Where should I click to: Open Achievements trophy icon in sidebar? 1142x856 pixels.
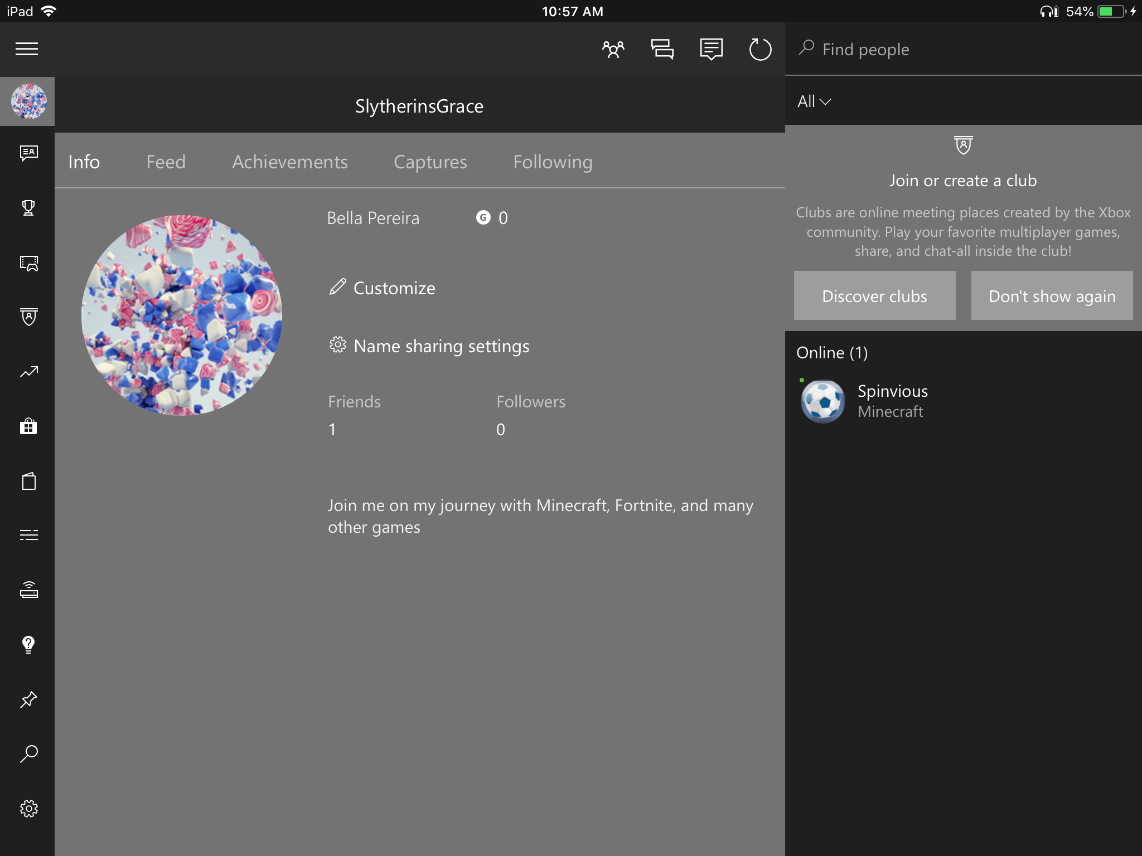28,208
